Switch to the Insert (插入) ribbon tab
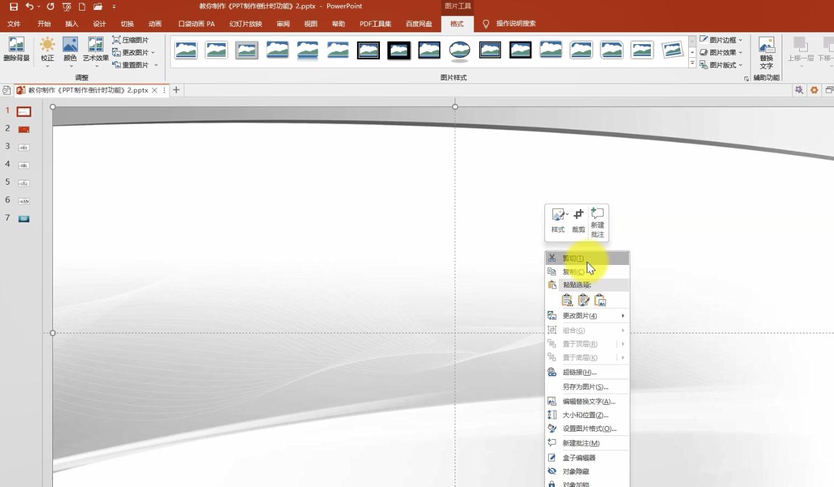This screenshot has height=487, width=834. 72,24
